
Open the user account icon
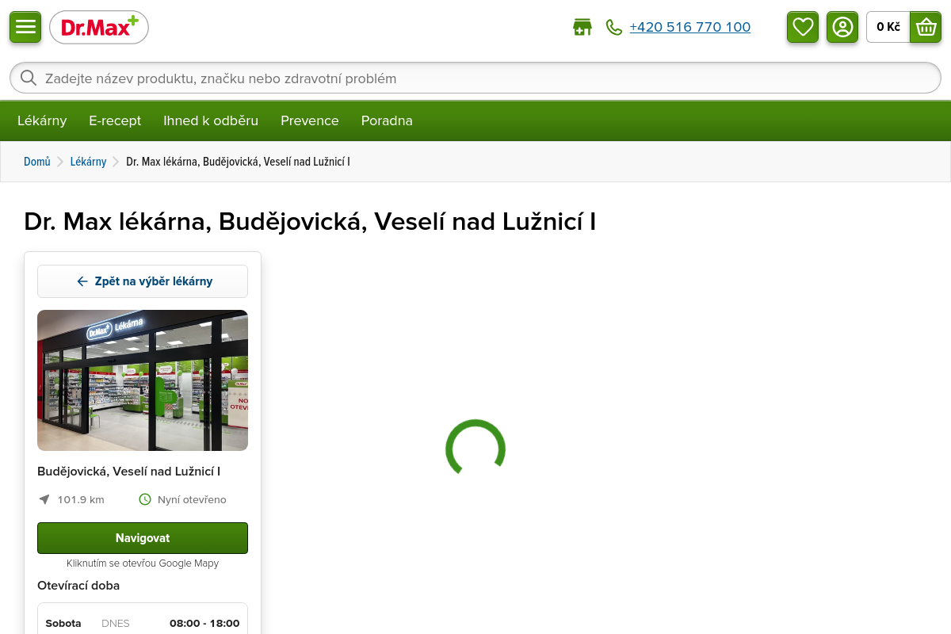click(x=842, y=27)
